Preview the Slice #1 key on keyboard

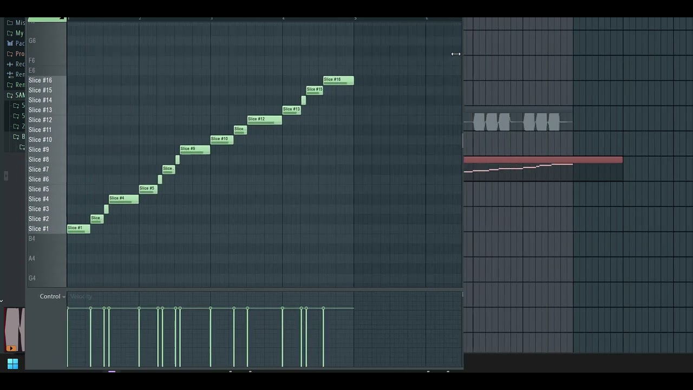click(47, 229)
